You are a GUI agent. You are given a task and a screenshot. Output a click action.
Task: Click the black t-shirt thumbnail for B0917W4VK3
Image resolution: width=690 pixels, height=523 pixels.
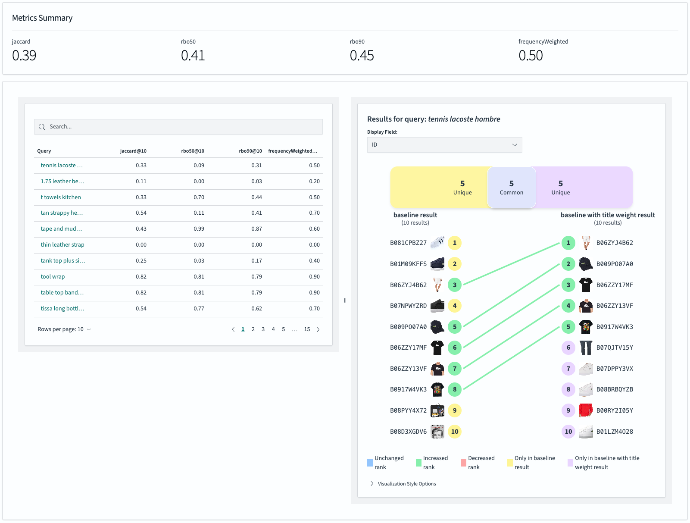click(x=438, y=389)
